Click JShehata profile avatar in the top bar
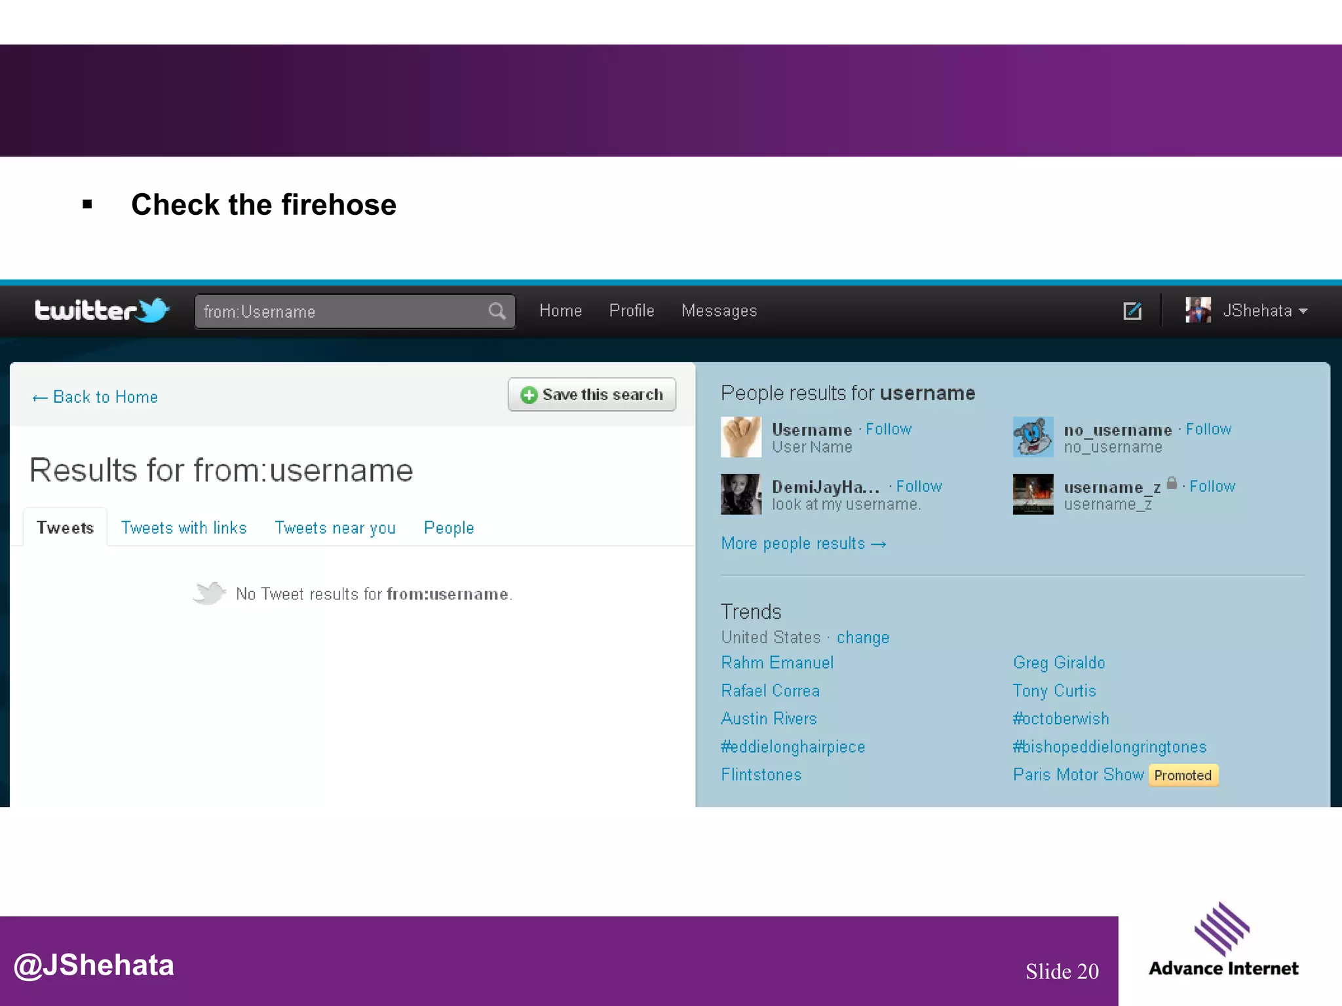This screenshot has width=1342, height=1006. (1198, 310)
